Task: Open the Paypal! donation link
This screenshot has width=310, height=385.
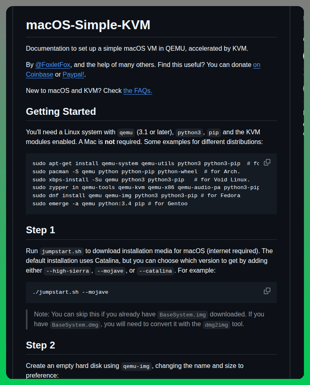Action: point(73,75)
